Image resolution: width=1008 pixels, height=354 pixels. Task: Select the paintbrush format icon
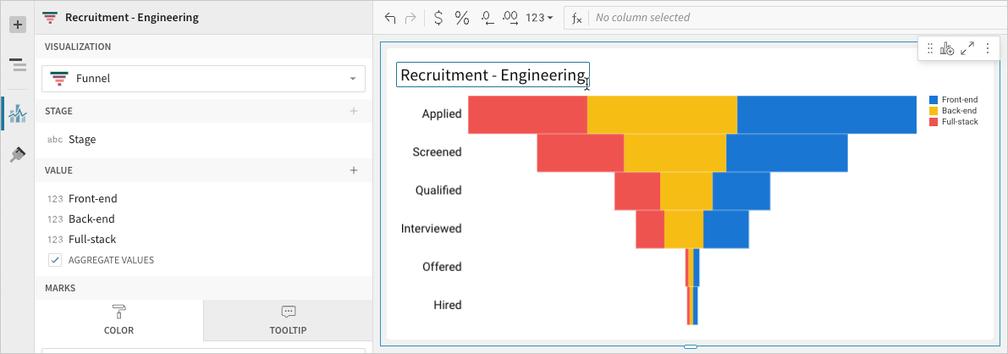click(x=17, y=154)
